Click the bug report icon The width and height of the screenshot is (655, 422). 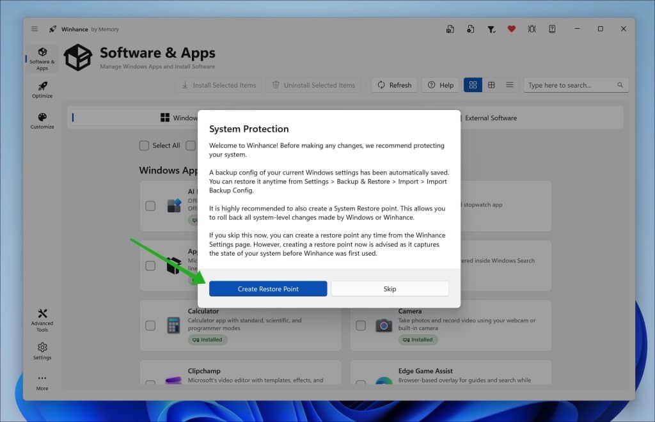pos(532,29)
